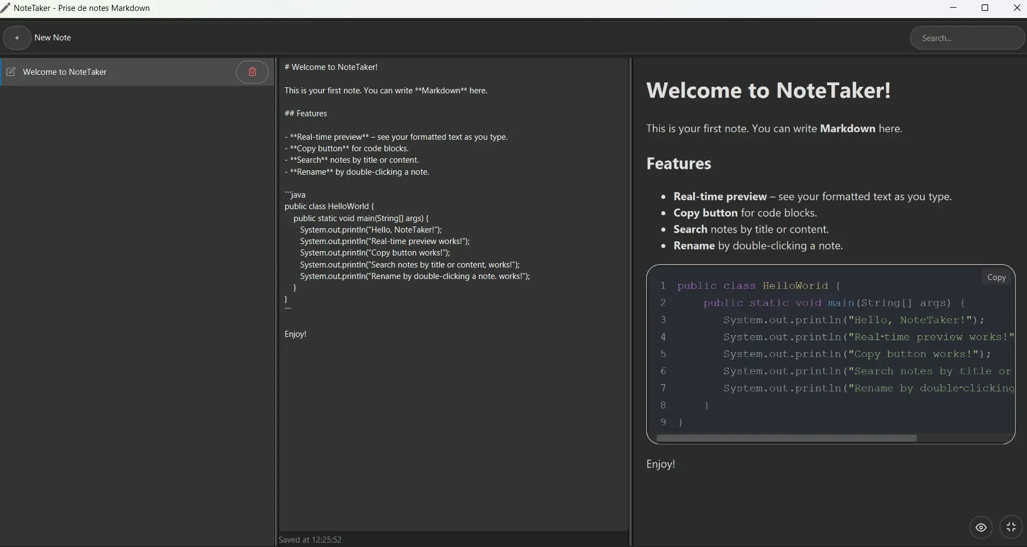
Task: Minimize the NoteTaker window
Action: pyautogui.click(x=954, y=8)
